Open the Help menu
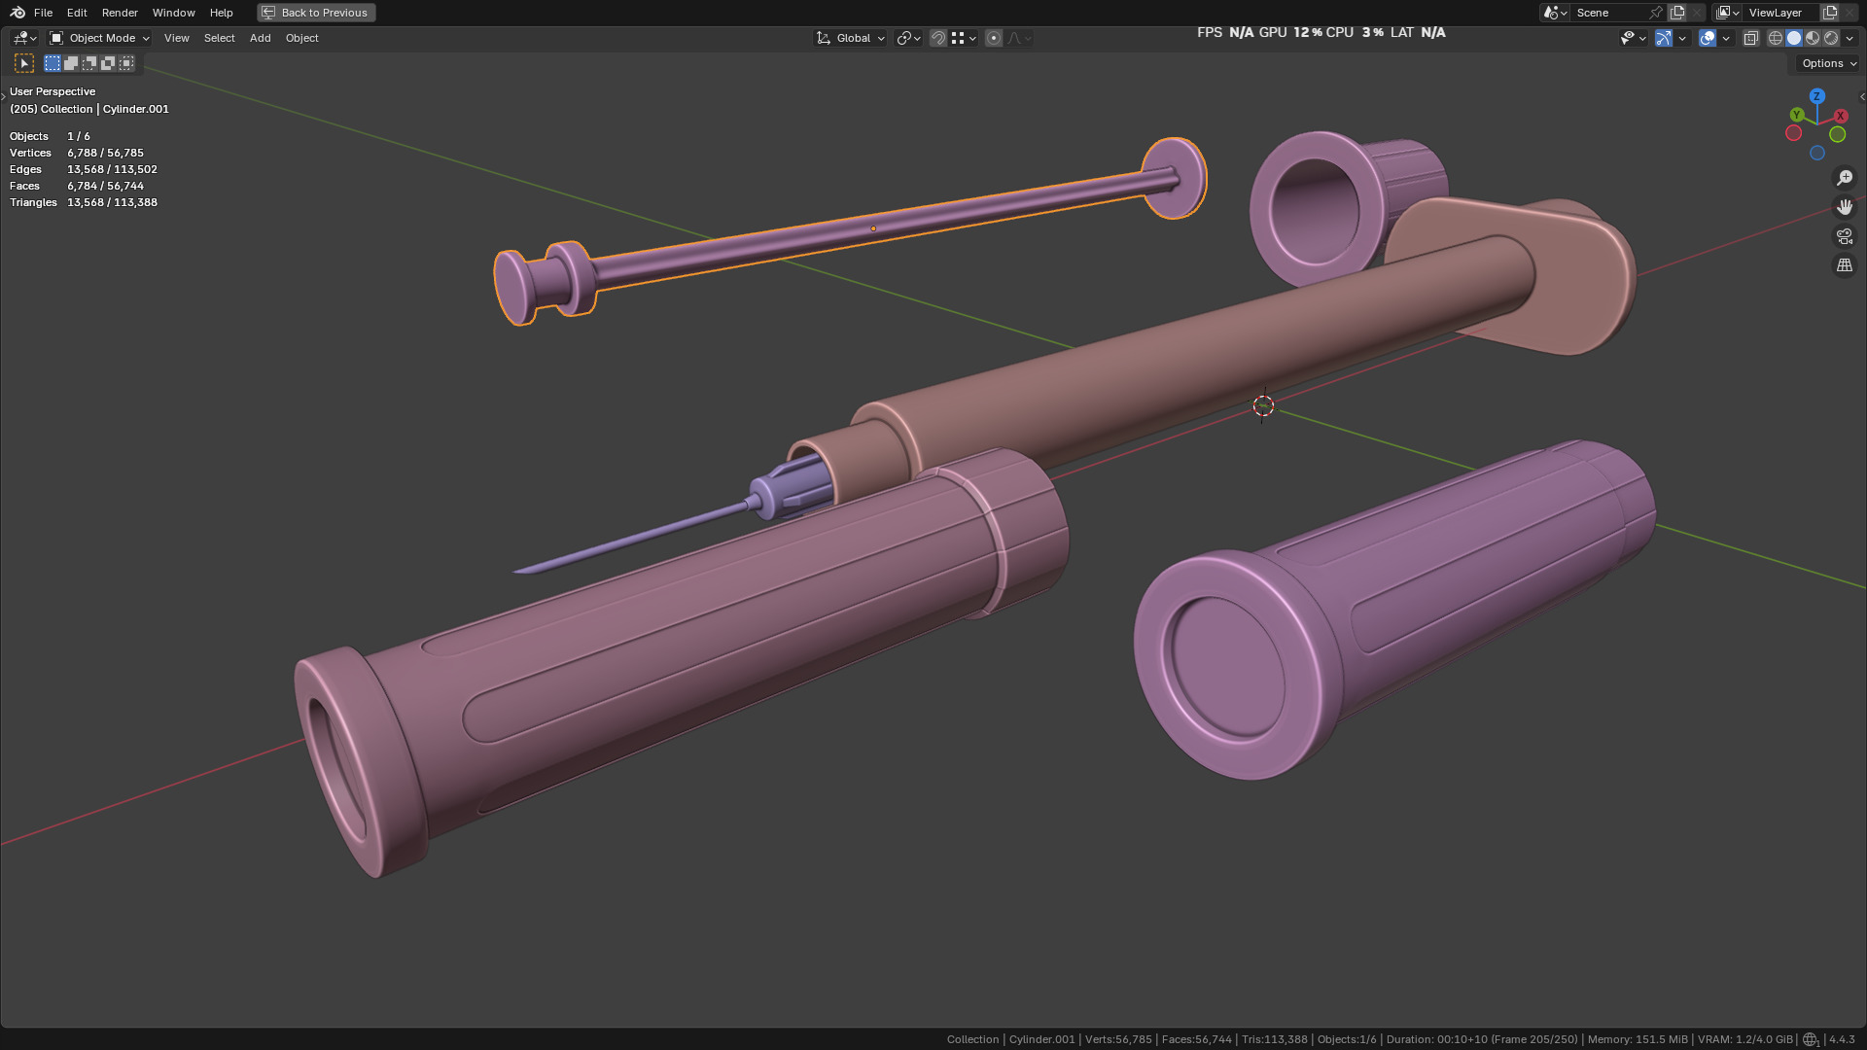 [x=221, y=13]
